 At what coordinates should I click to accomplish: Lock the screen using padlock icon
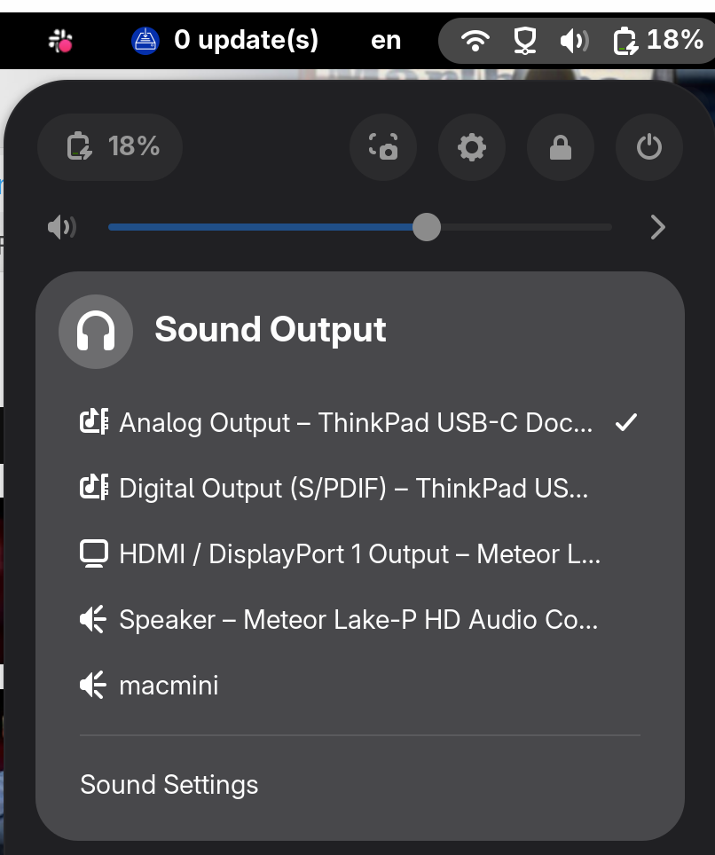tap(561, 147)
